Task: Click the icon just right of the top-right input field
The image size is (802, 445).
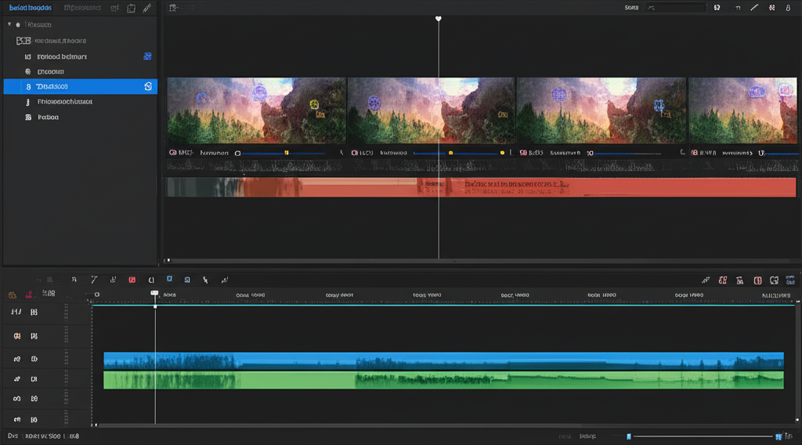Action: point(717,7)
